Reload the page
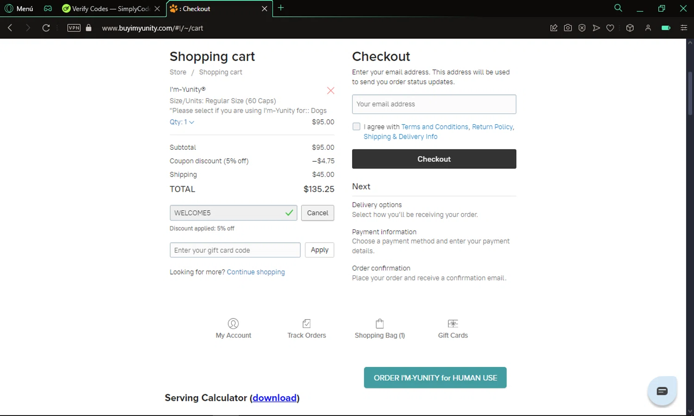The height and width of the screenshot is (416, 694). pyautogui.click(x=46, y=28)
